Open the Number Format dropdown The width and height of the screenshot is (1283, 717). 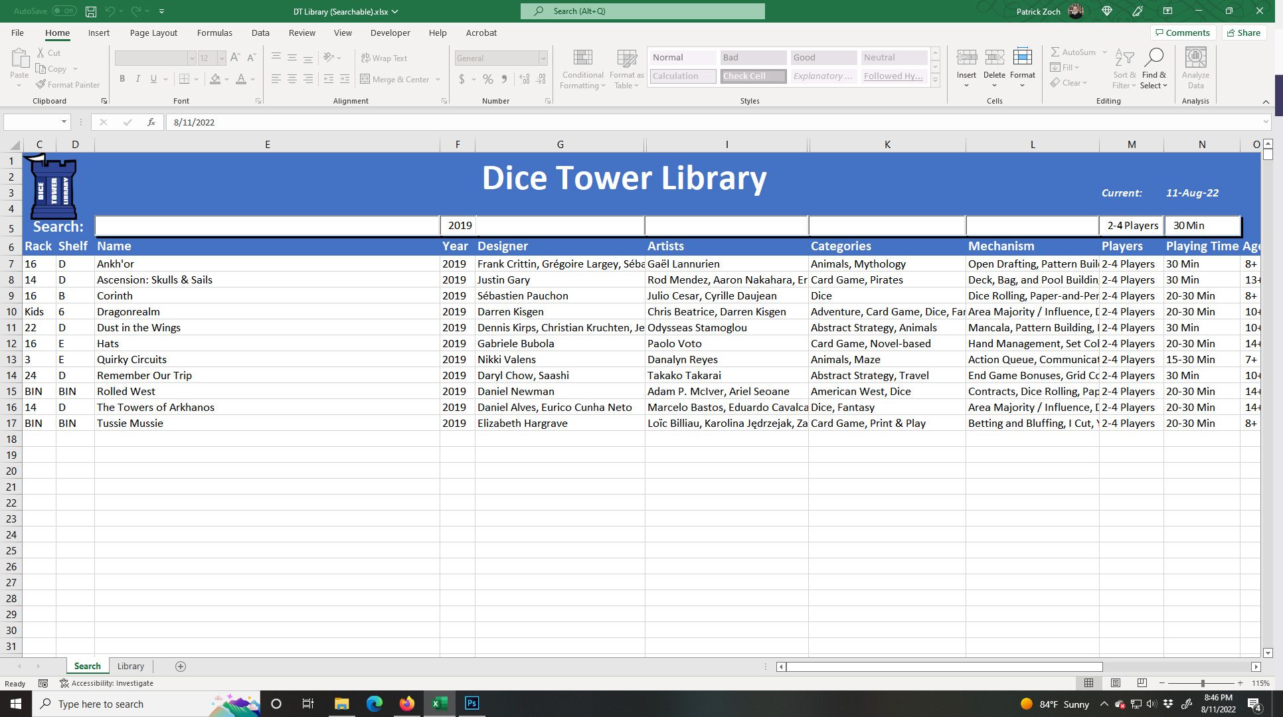(543, 58)
